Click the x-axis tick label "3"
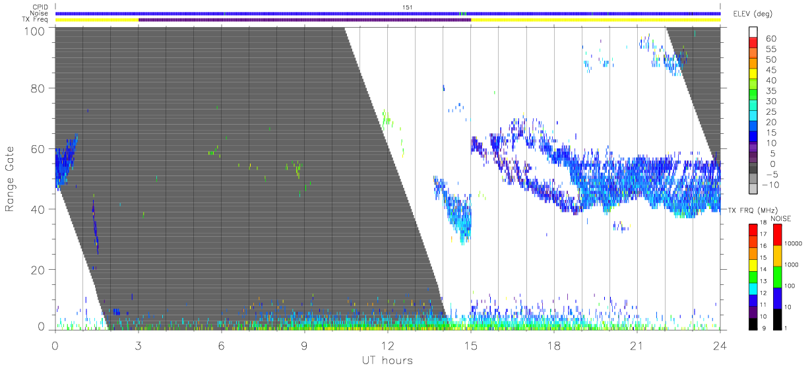 click(x=138, y=345)
